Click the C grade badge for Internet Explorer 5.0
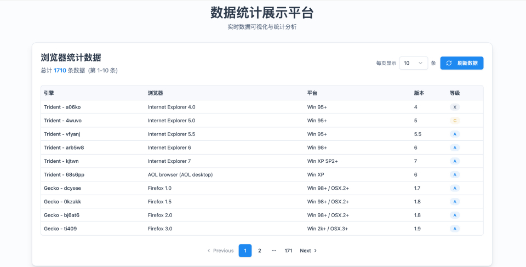 coord(455,121)
